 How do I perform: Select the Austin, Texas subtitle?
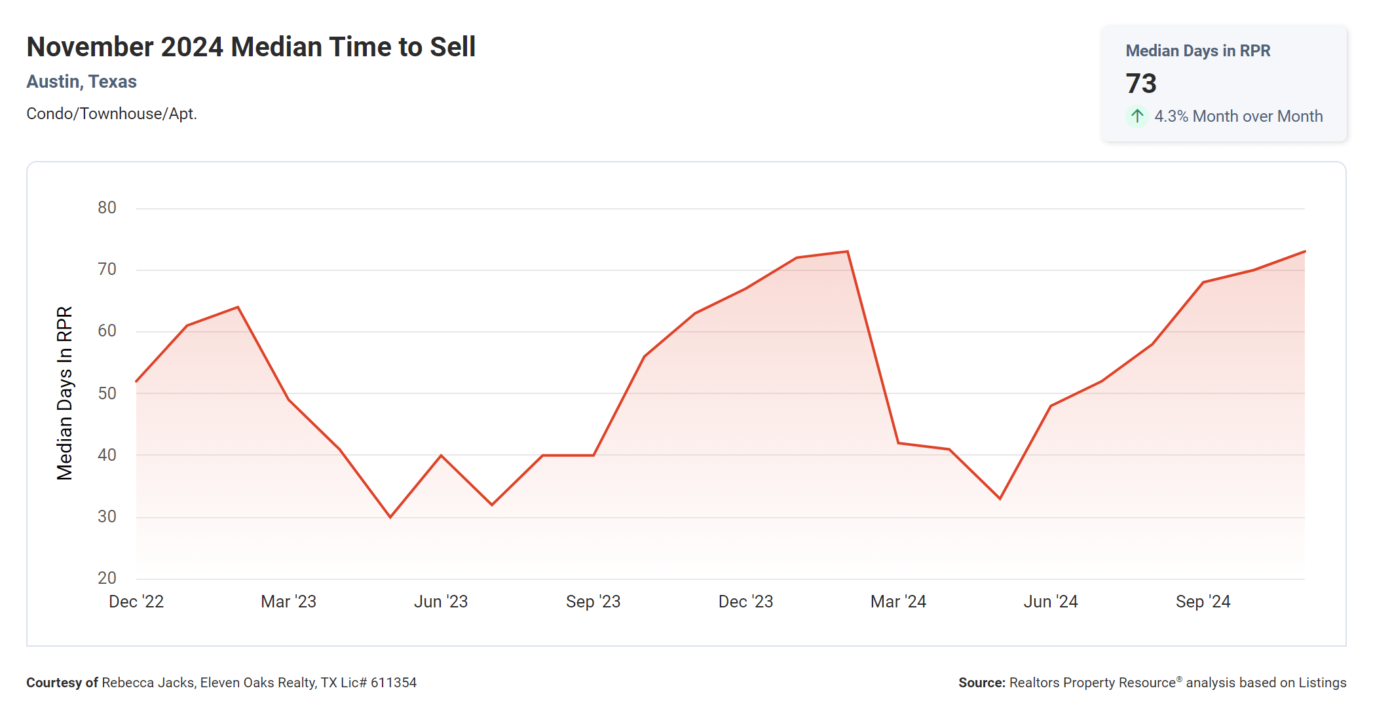click(x=81, y=81)
